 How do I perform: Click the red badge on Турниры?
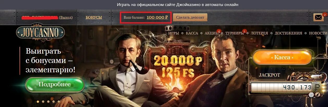(244, 31)
